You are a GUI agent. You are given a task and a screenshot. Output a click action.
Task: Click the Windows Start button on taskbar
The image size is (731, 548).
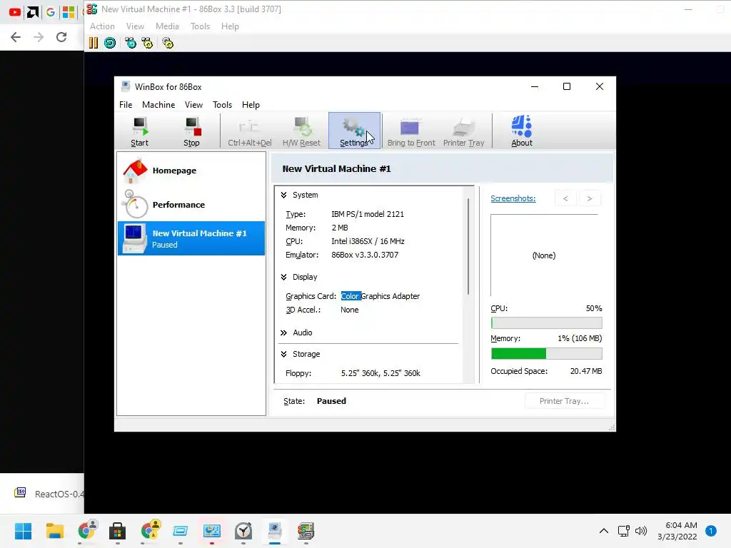coord(23,531)
